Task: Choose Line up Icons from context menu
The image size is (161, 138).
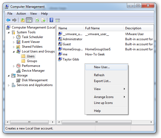Action: (107, 103)
